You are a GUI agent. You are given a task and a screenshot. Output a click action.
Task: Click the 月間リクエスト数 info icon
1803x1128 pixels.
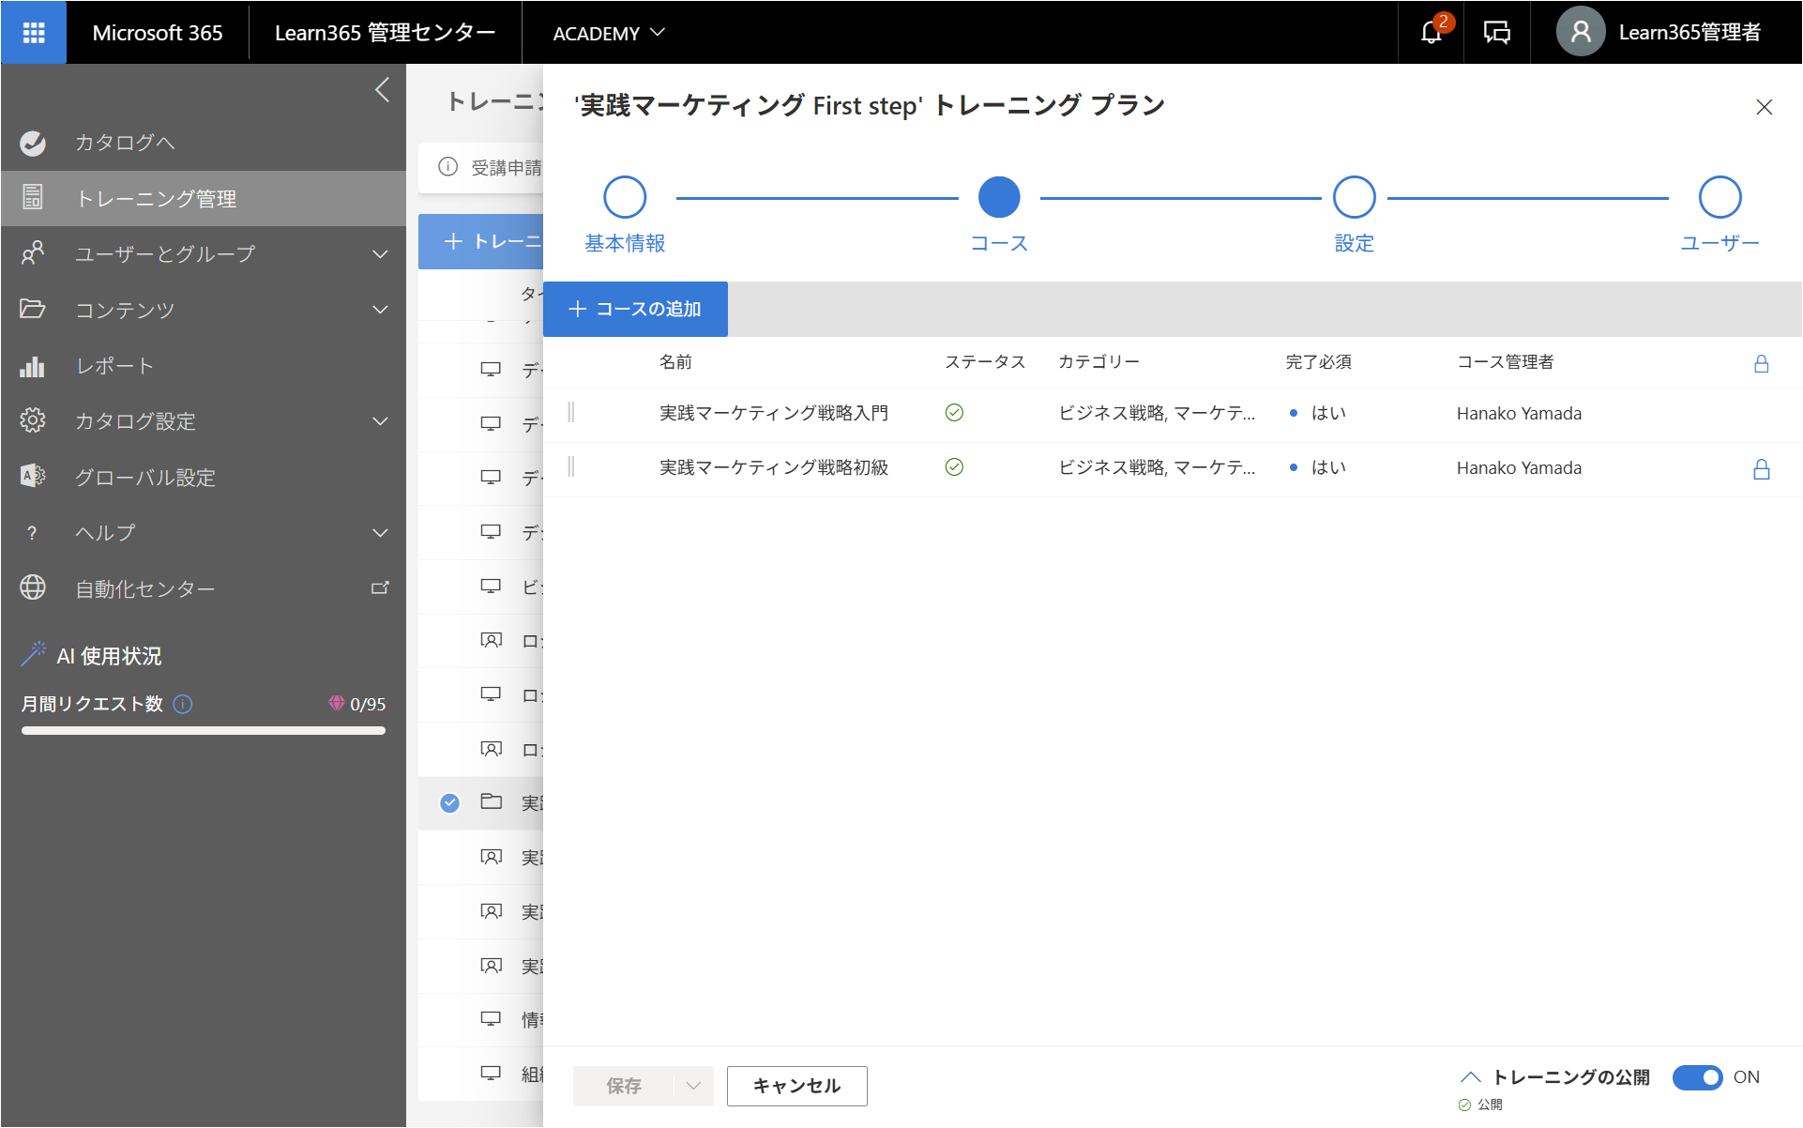tap(184, 704)
